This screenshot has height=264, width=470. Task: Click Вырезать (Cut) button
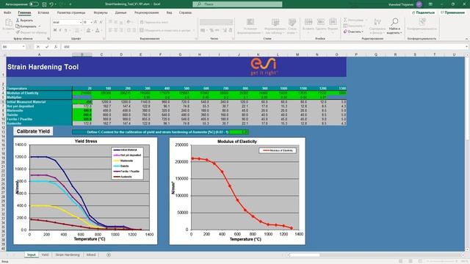pos(24,21)
